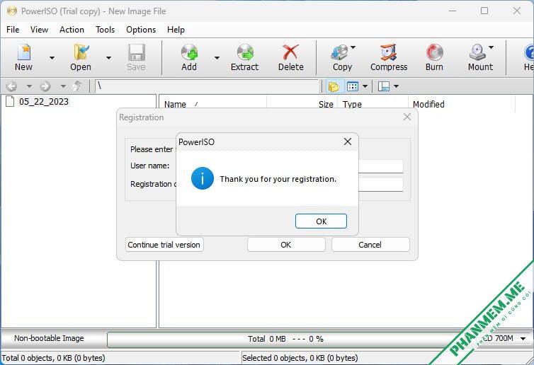
Task: Sort by the Size column header
Action: point(302,104)
